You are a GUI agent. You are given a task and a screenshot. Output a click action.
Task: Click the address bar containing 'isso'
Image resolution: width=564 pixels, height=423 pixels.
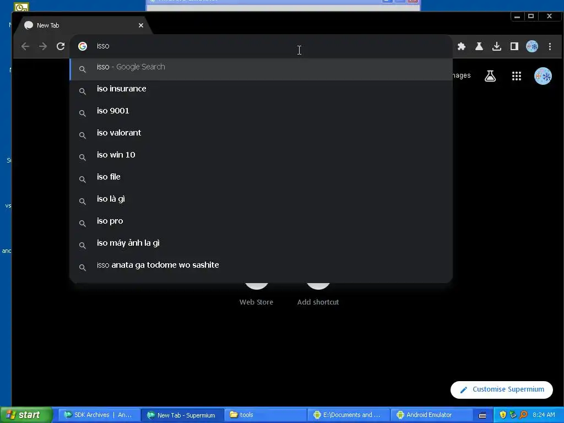tap(261, 46)
